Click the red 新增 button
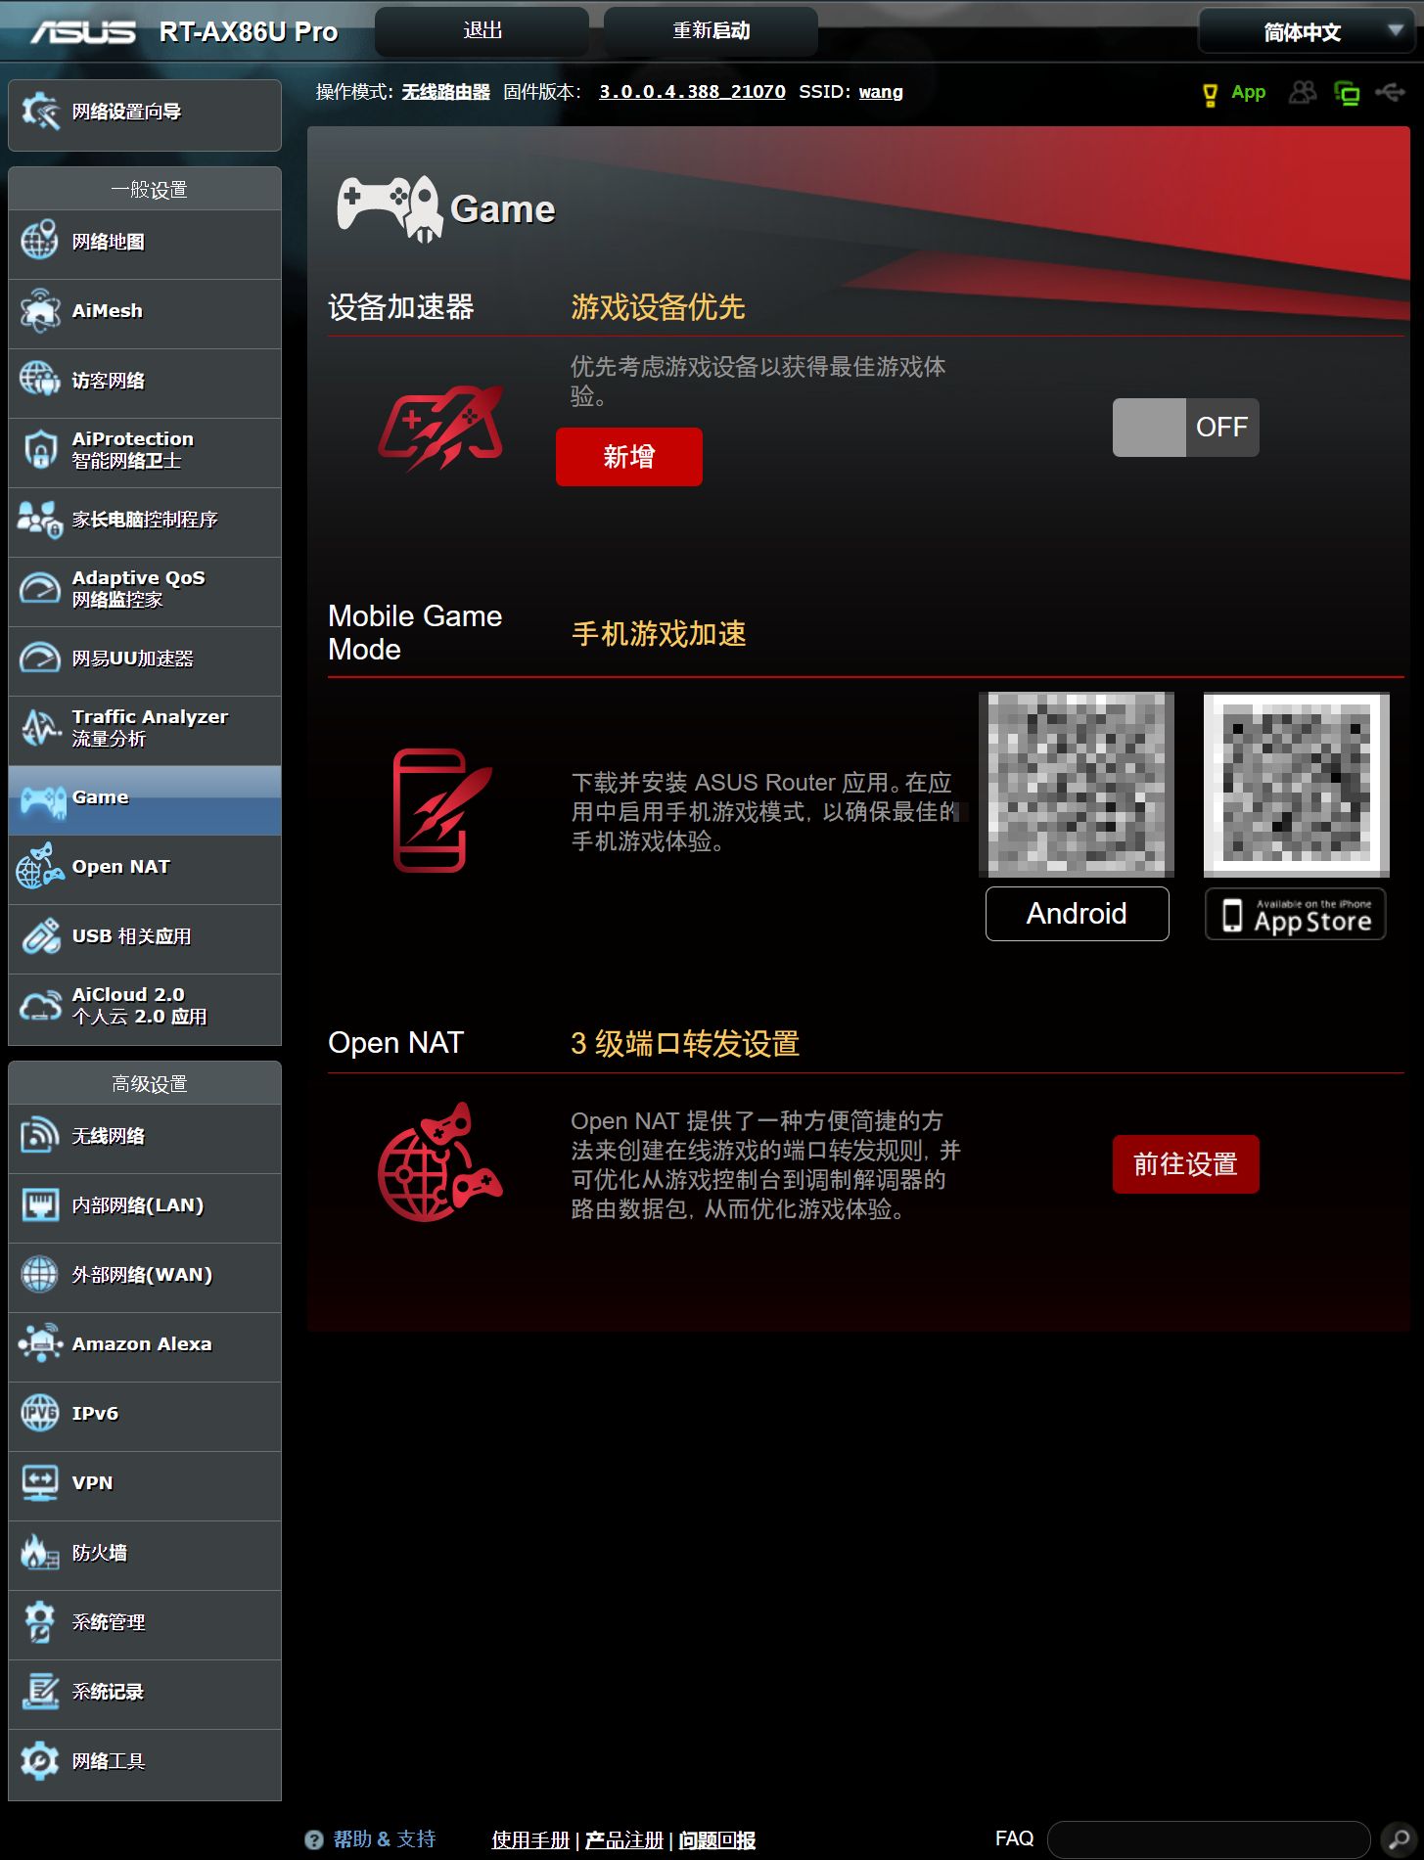Image resolution: width=1424 pixels, height=1860 pixels. click(x=629, y=457)
